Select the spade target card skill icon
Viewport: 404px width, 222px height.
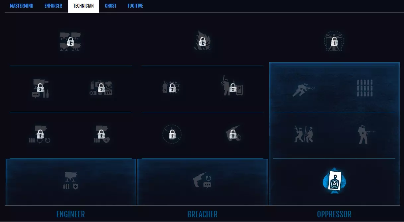(334, 182)
